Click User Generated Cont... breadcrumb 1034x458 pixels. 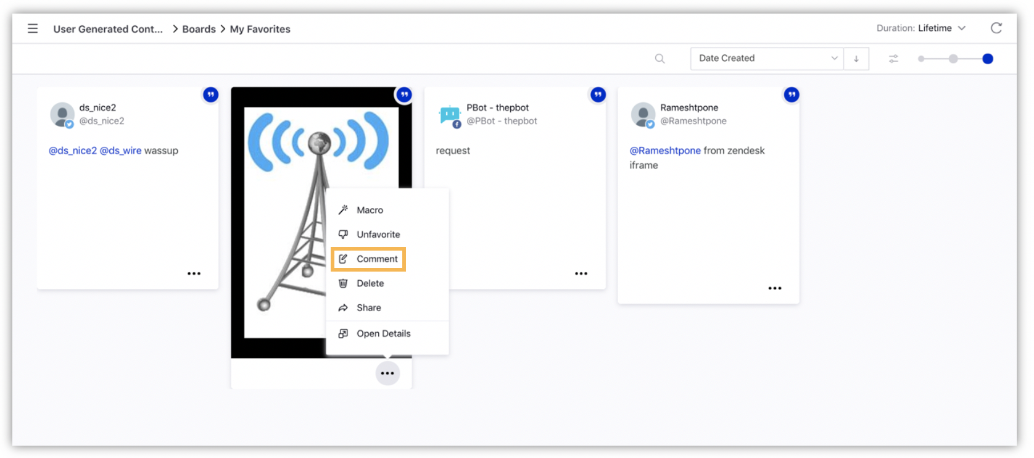coord(108,29)
